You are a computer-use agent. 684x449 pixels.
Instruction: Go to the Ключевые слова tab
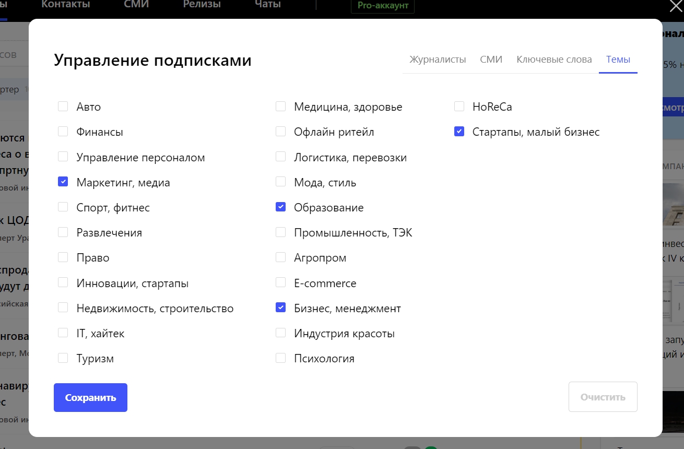pos(554,60)
